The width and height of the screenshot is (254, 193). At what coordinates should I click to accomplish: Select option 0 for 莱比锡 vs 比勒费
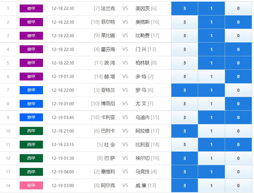[x=238, y=36]
